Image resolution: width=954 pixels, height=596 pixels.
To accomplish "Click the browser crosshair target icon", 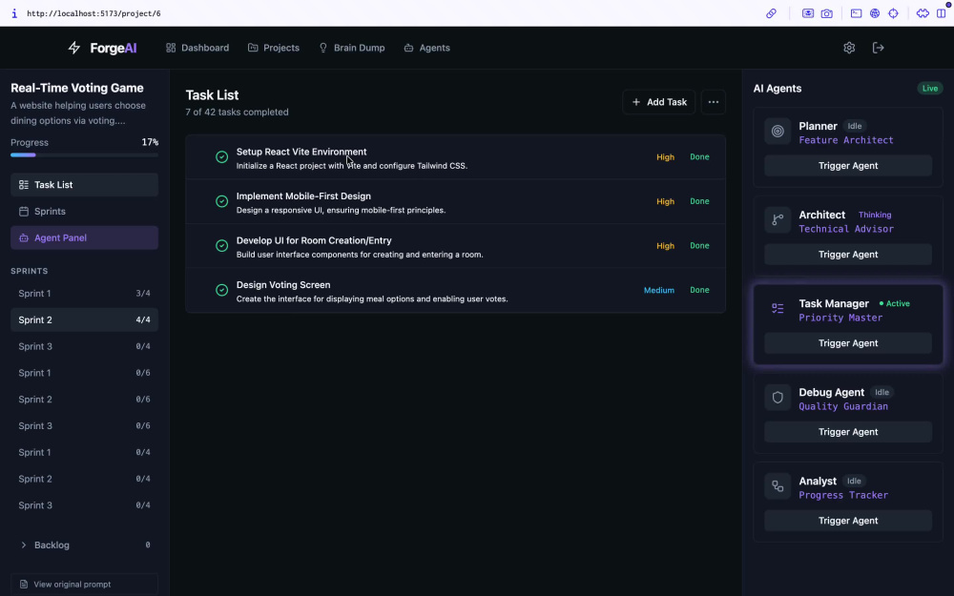I will pos(893,13).
